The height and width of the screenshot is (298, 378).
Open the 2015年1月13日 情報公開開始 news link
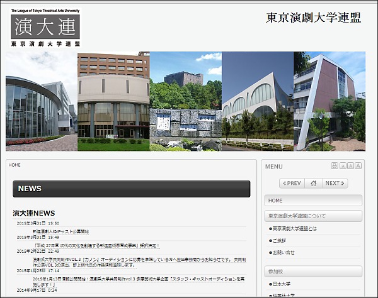pos(139,282)
